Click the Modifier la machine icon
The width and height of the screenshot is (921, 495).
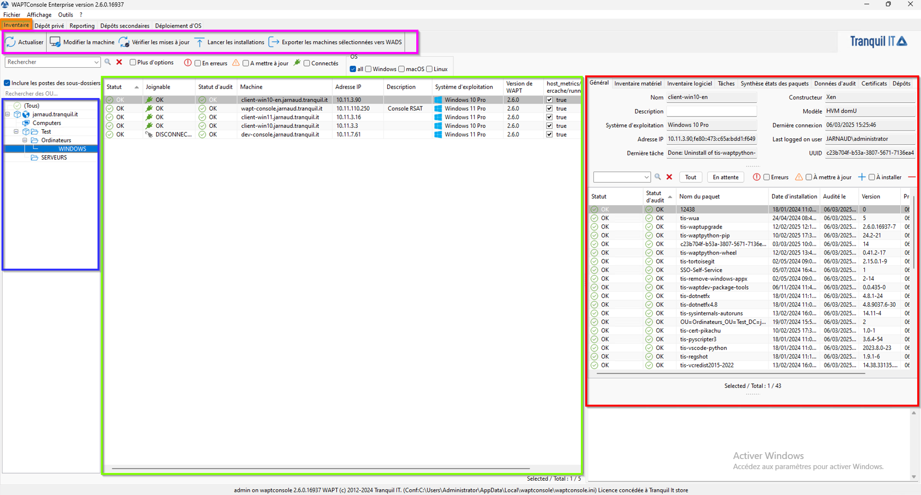(55, 42)
